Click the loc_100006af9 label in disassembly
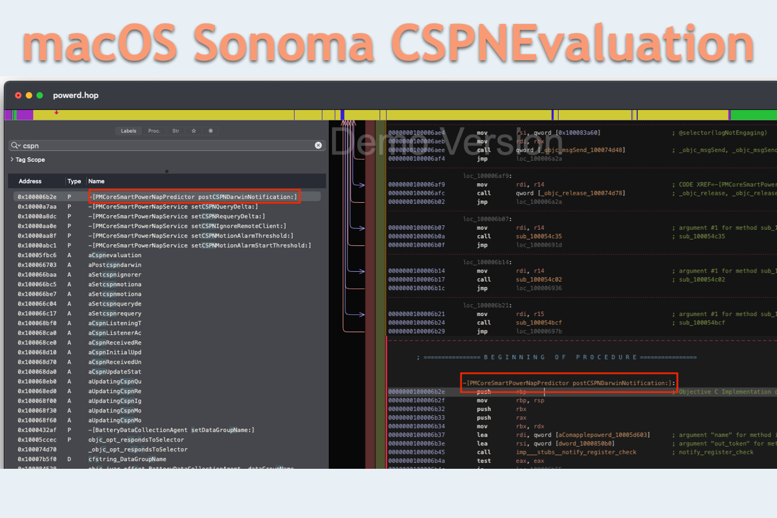 point(488,175)
